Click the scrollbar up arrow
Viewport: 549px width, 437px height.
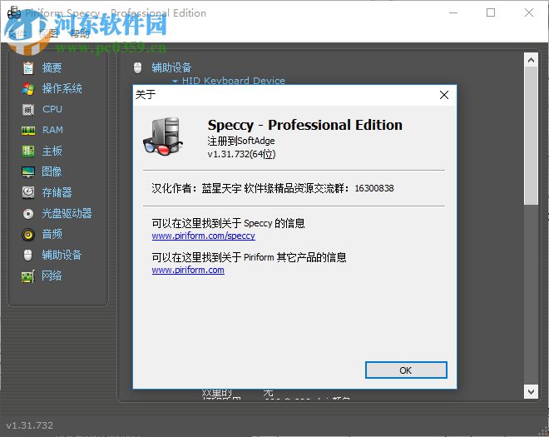532,60
